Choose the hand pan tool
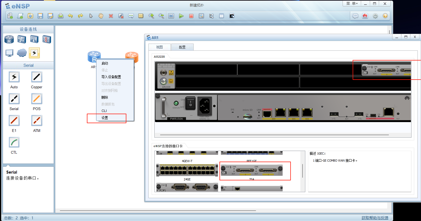This screenshot has width=421, height=221. coord(101,16)
